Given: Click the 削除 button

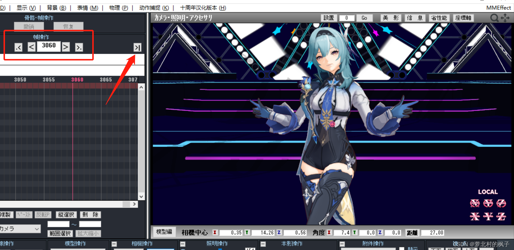Looking at the screenshot, I should pos(90,215).
